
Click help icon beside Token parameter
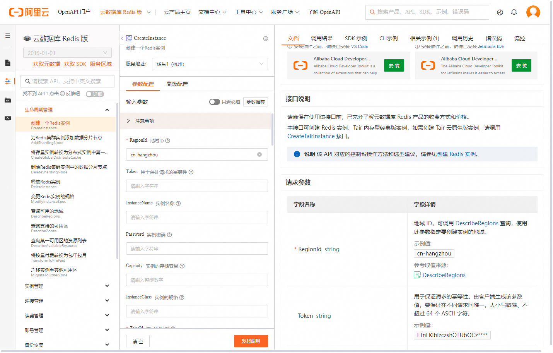click(191, 172)
